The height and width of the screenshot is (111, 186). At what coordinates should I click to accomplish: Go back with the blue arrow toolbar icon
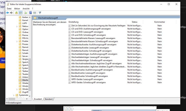(8, 13)
